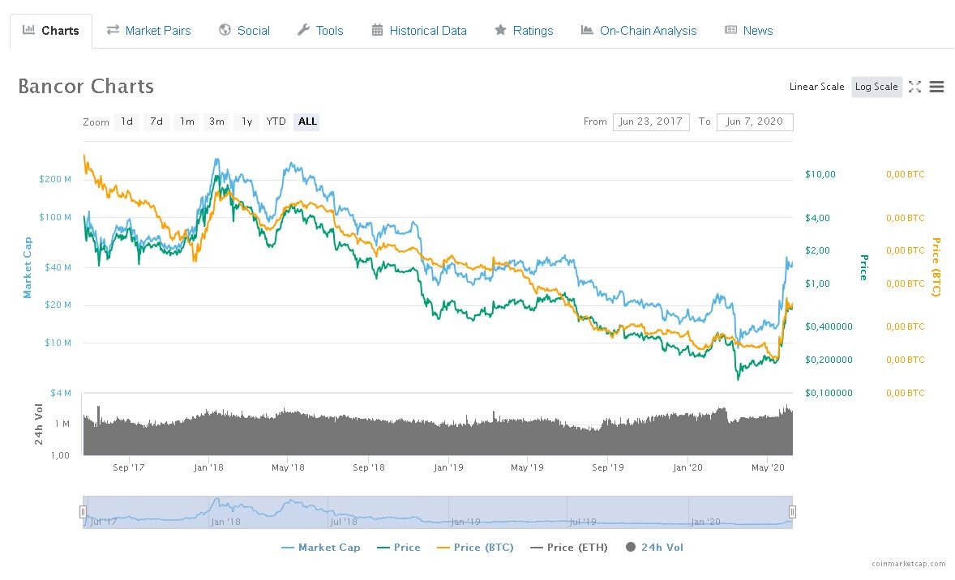Go to the Tools tab
This screenshot has width=955, height=580.
pyautogui.click(x=320, y=31)
